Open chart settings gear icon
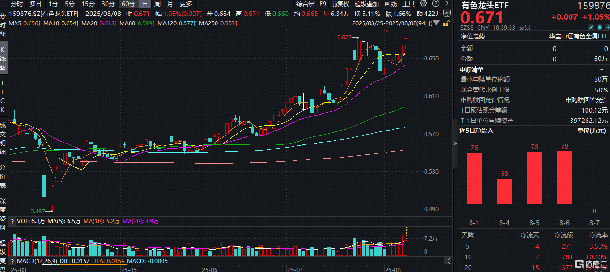Image resolution: width=610 pixels, height=272 pixels. pos(424,3)
